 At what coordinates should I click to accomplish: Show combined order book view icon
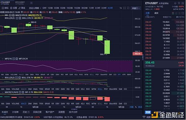(173, 13)
